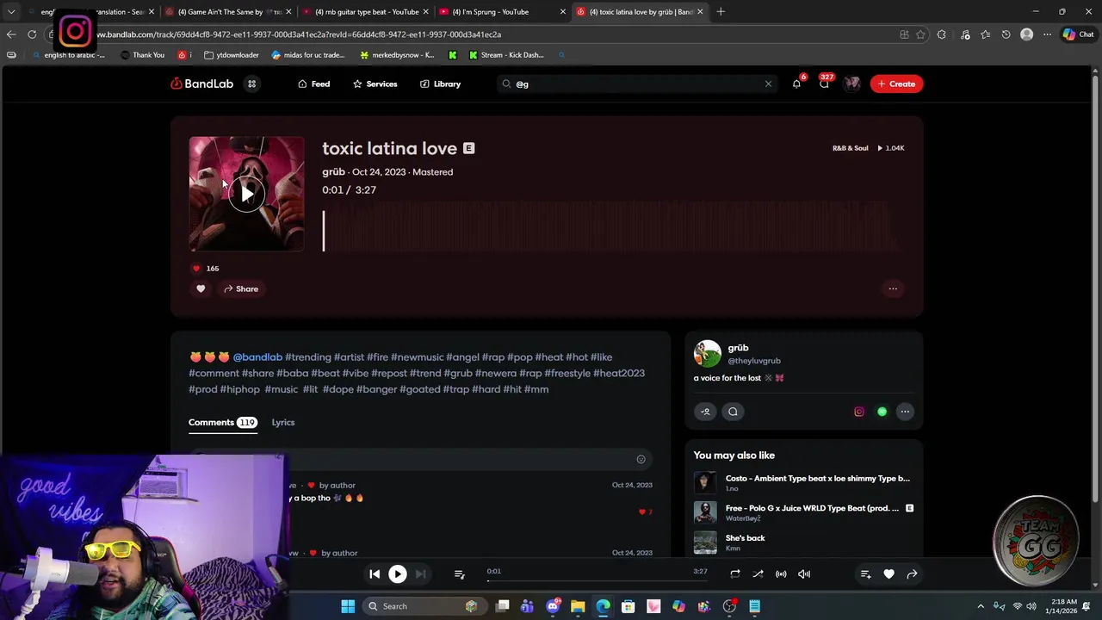Switch to the Comments tab
Viewport: 1102px width, 620px height.
pyautogui.click(x=222, y=422)
